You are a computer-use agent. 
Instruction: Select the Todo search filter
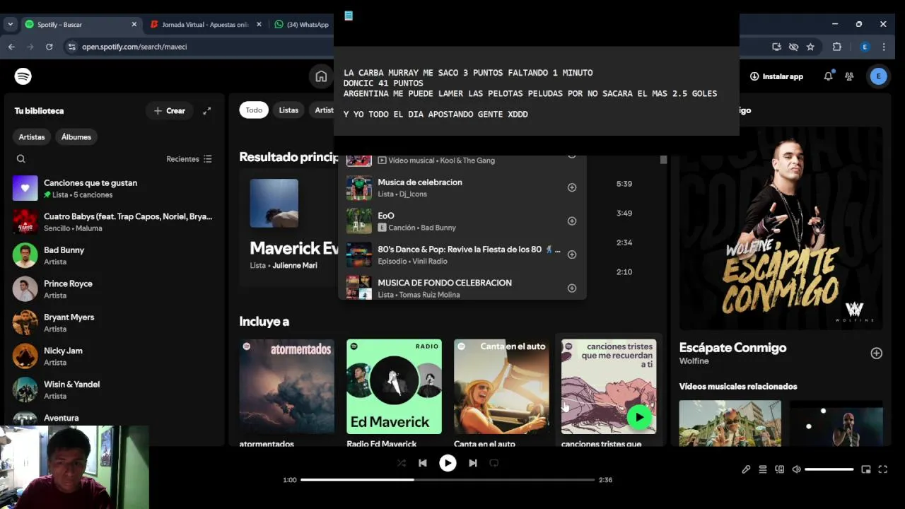(x=254, y=110)
